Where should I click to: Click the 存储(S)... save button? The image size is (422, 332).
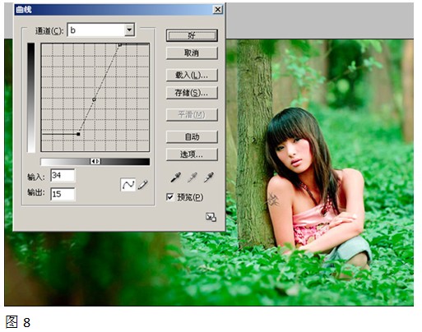[192, 93]
